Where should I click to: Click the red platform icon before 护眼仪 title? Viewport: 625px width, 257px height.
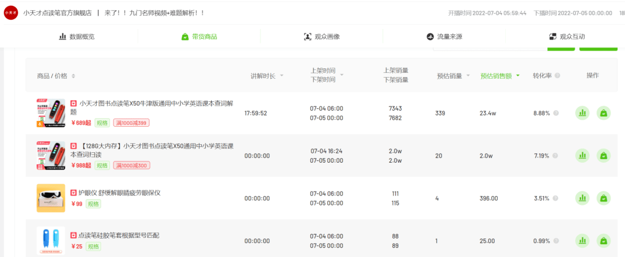(73, 193)
